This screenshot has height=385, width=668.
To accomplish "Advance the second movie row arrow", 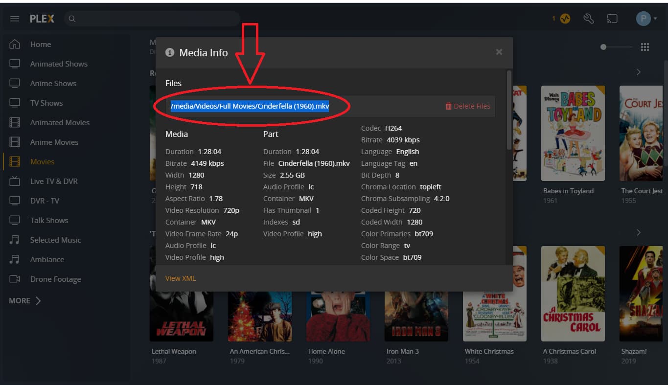I will tap(639, 232).
